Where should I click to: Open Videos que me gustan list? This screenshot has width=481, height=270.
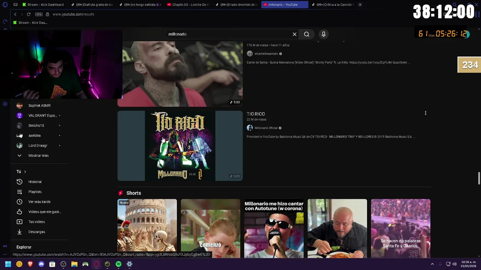coord(39,212)
